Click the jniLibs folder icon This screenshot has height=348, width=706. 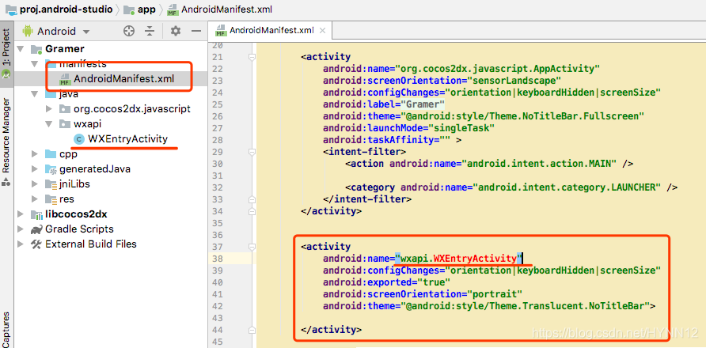coord(51,184)
